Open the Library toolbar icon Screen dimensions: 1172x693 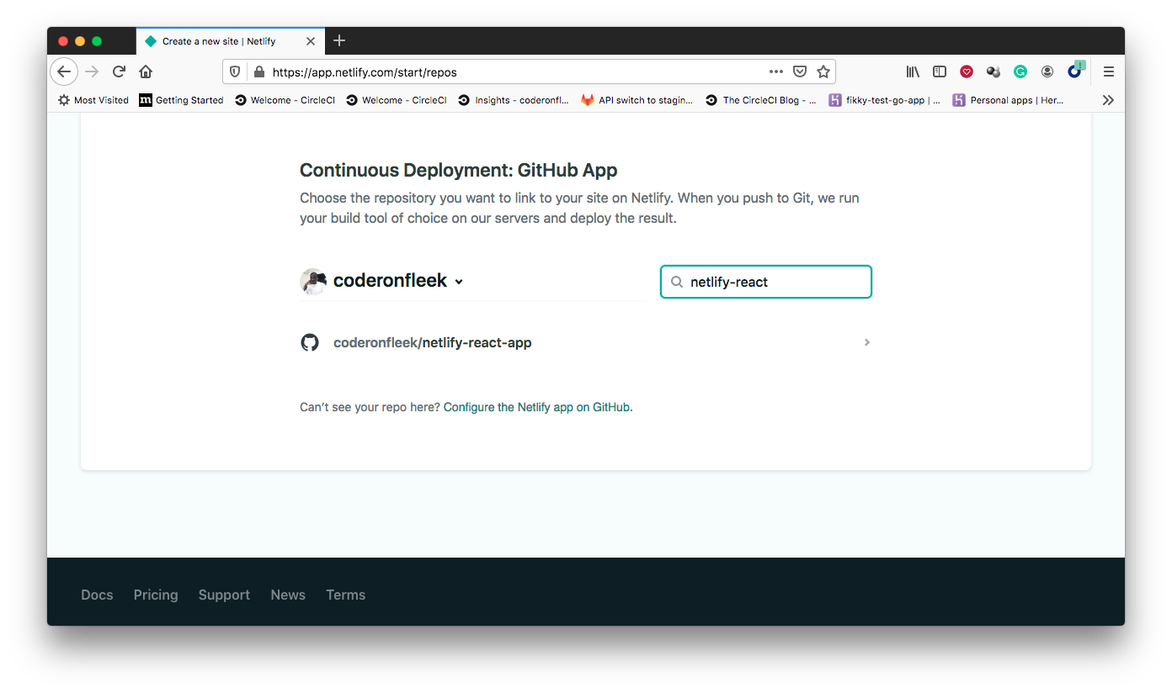coord(913,71)
